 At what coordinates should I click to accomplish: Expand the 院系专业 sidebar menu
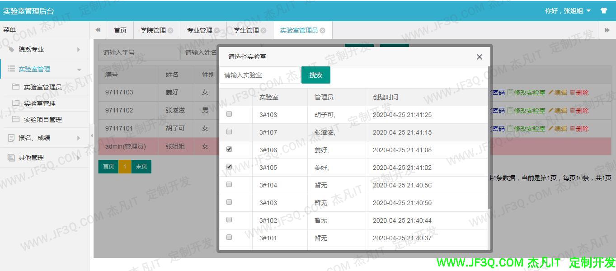[x=44, y=49]
